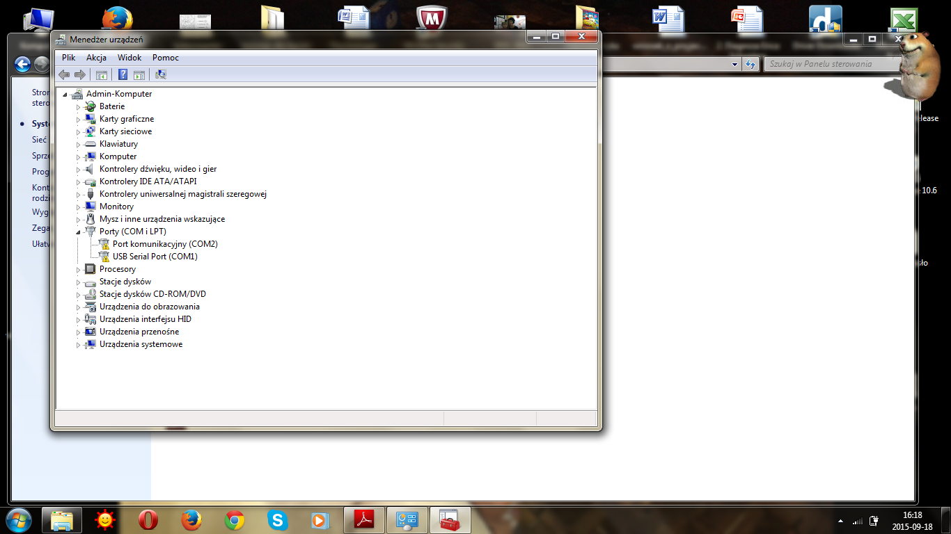Click the media player taskbar icon

click(x=320, y=520)
